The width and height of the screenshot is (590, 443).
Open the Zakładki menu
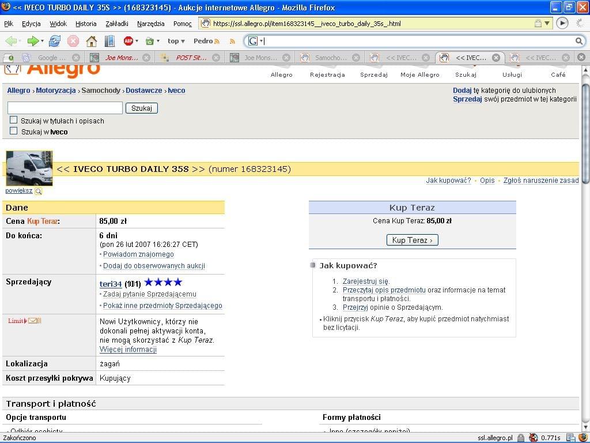coord(117,24)
